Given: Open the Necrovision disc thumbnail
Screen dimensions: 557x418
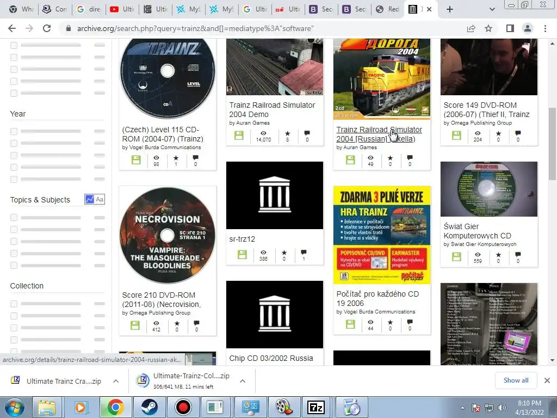Looking at the screenshot, I should (168, 235).
